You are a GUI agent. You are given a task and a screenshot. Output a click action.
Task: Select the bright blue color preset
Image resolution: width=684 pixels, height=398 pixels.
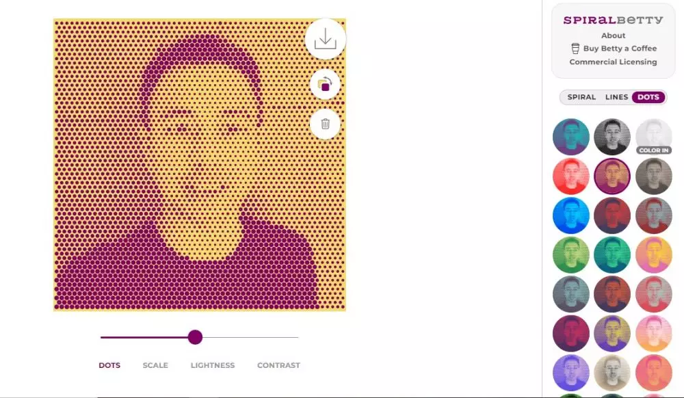pos(570,215)
